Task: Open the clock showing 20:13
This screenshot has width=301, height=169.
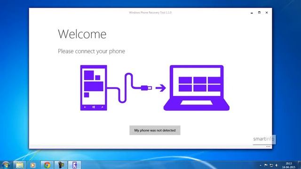Action: click(288, 165)
